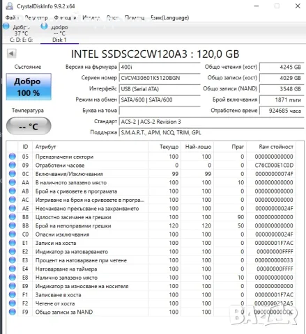Click status circle for attribute AE
Viewport: 306px width, 334px height.
point(13,208)
